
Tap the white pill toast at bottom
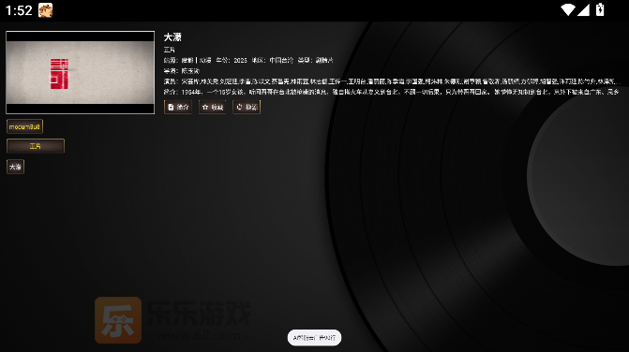pos(314,338)
